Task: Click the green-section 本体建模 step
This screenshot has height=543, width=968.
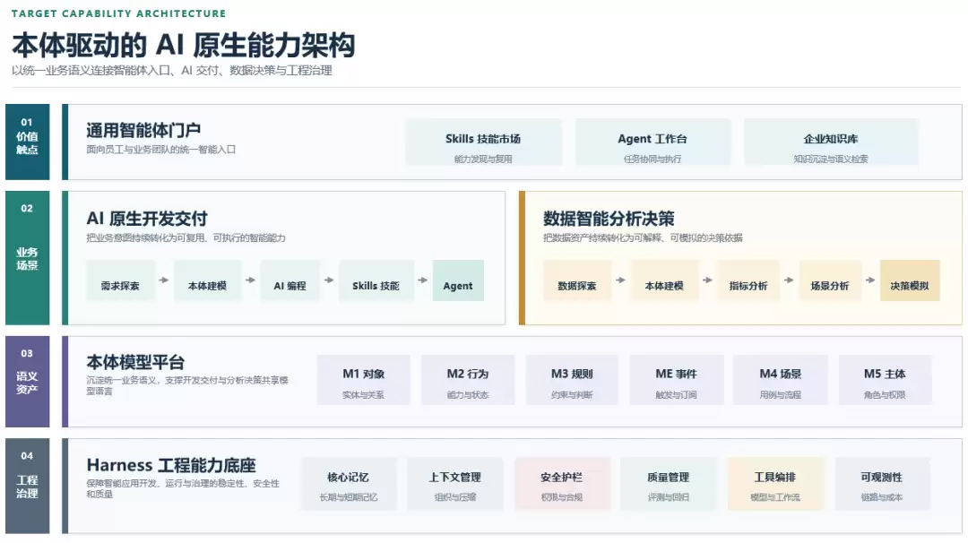Action: [207, 280]
